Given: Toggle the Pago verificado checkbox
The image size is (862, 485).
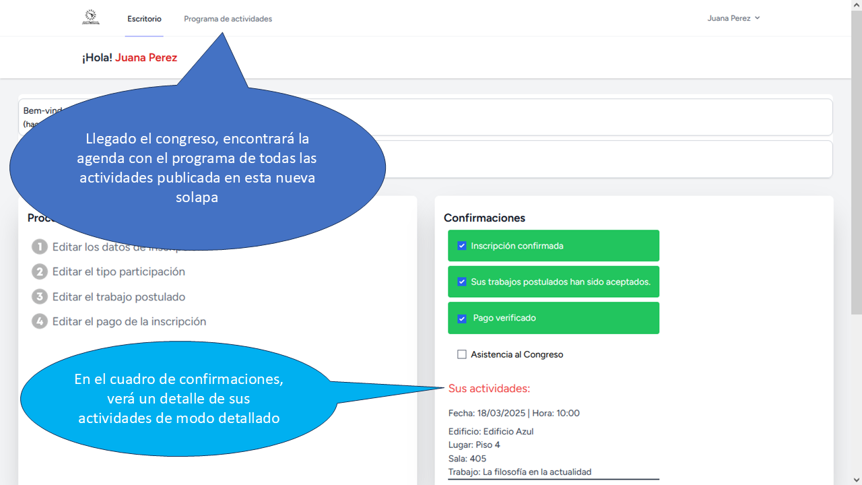Looking at the screenshot, I should [x=462, y=318].
